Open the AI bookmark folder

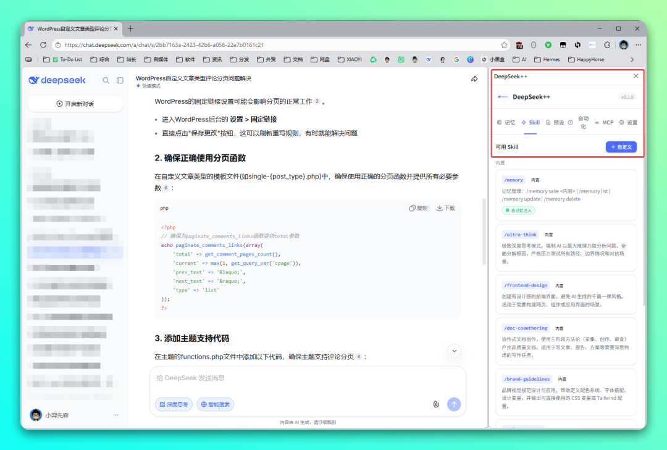519,59
